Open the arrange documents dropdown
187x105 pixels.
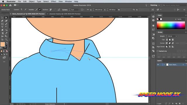[x=16, y=5]
